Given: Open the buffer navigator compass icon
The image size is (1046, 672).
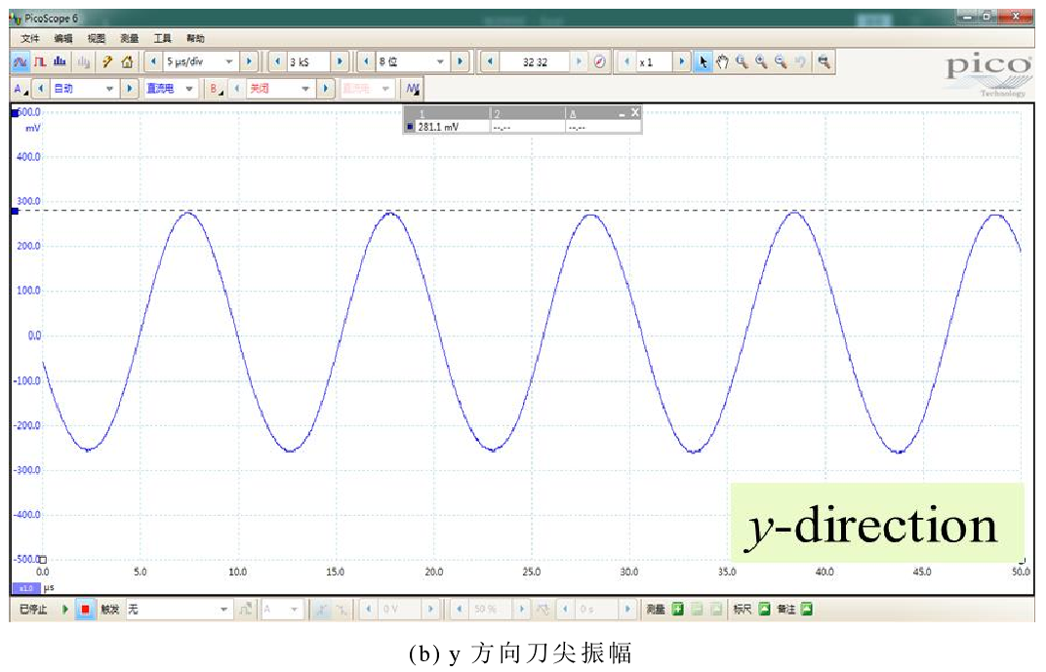Looking at the screenshot, I should click(x=600, y=61).
